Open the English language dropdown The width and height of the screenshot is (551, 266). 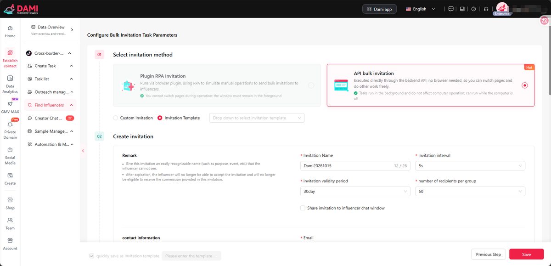pyautogui.click(x=420, y=9)
